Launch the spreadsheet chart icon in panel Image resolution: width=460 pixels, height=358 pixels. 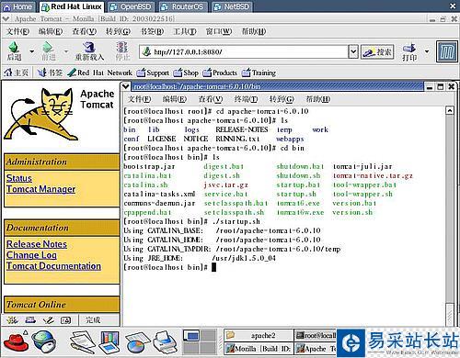(x=137, y=342)
